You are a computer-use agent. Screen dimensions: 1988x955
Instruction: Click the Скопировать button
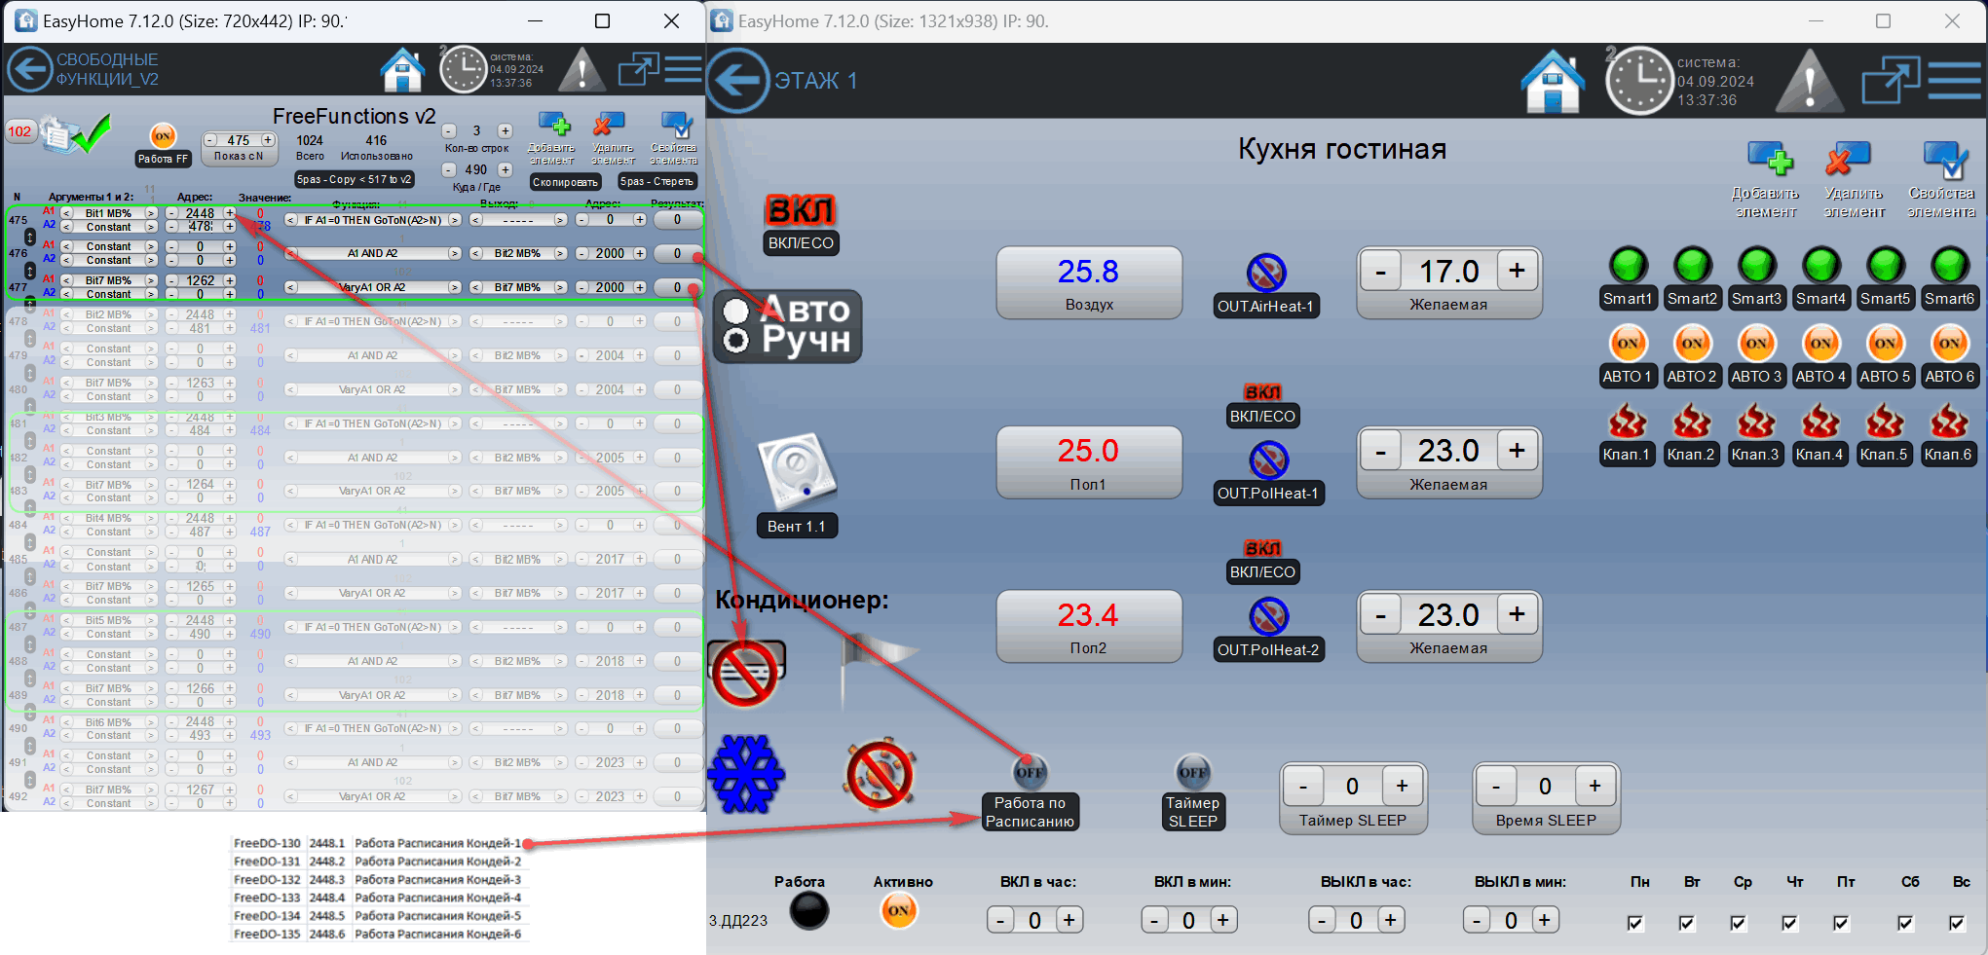pyautogui.click(x=565, y=182)
